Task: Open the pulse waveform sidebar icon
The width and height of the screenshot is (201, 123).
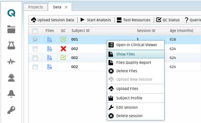Action: (x=11, y=62)
